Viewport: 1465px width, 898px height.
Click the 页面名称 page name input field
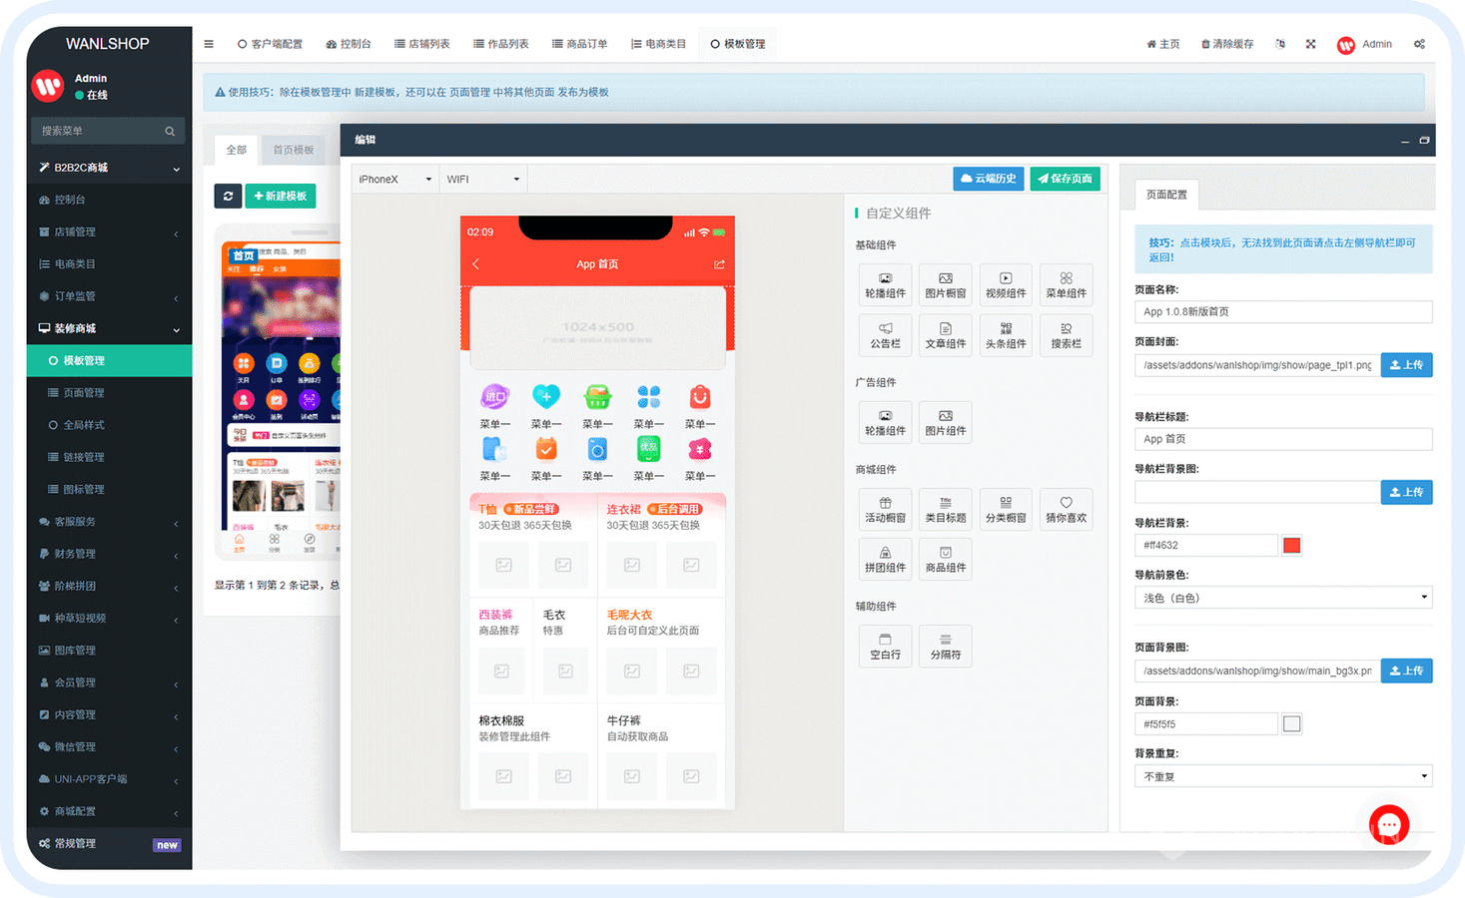pyautogui.click(x=1282, y=311)
